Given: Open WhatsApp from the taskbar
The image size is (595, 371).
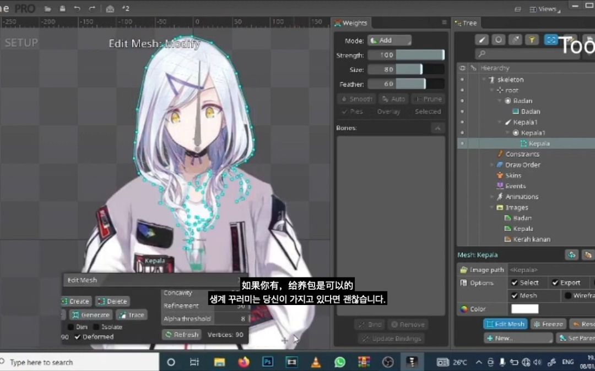Looking at the screenshot, I should click(339, 362).
